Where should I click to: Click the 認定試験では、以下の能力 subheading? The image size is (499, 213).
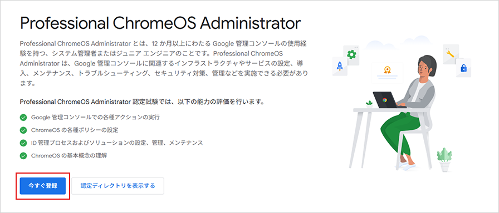(142, 102)
